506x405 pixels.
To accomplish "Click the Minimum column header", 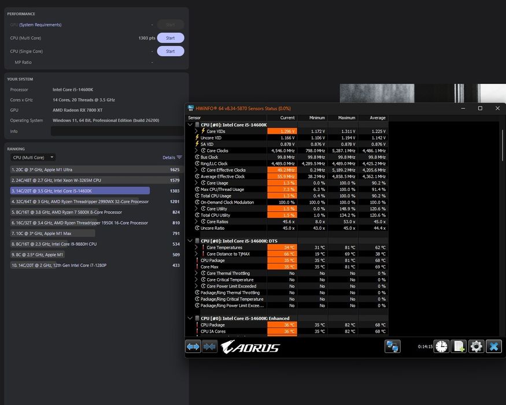I will click(x=317, y=117).
